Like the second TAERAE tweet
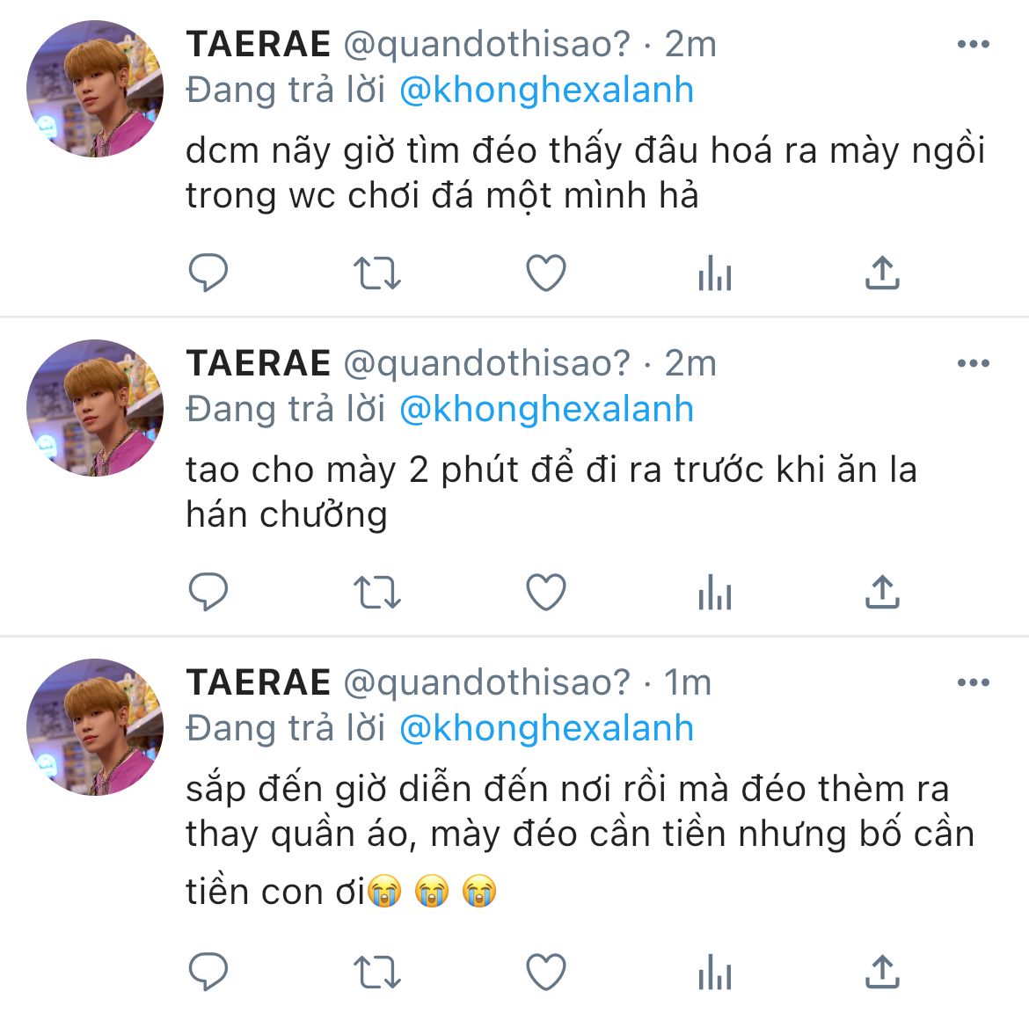This screenshot has width=1029, height=1013. pyautogui.click(x=546, y=592)
